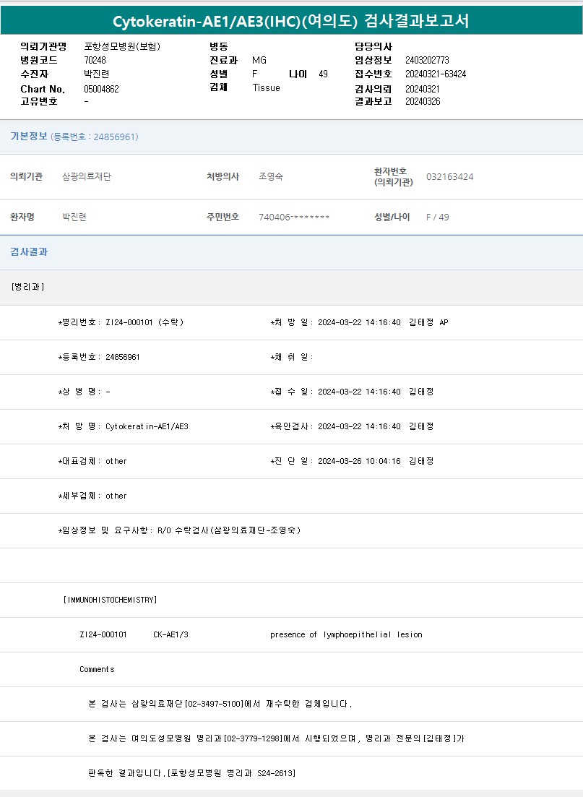Click the [병리과] department label
This screenshot has width=583, height=797.
[28, 287]
